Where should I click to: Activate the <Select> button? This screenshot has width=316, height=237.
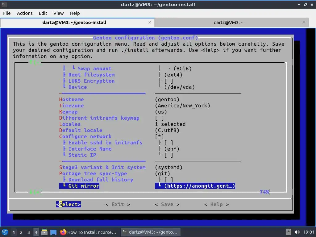(x=69, y=204)
